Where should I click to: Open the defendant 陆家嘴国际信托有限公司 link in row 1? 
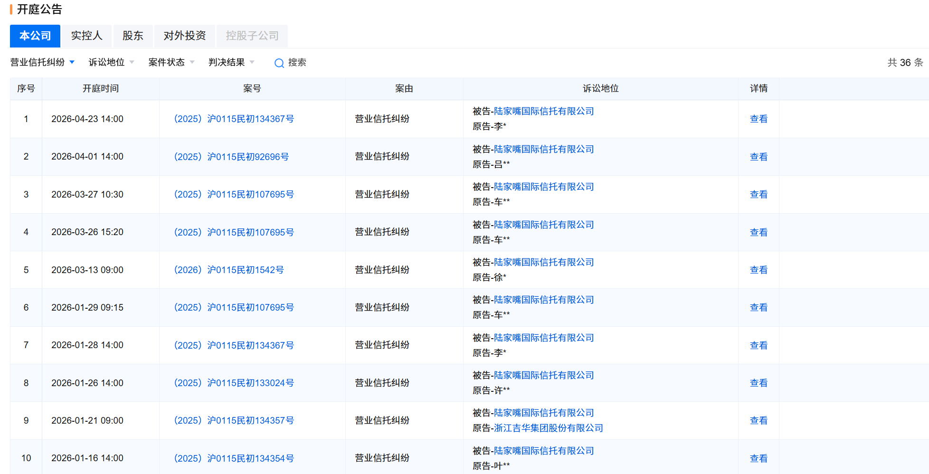tap(544, 111)
